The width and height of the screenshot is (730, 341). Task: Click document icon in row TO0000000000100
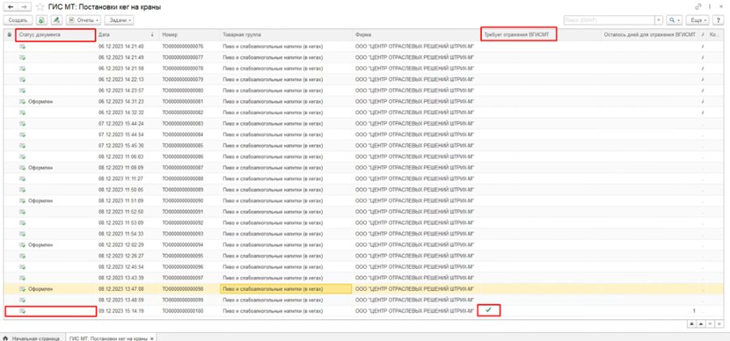click(23, 311)
